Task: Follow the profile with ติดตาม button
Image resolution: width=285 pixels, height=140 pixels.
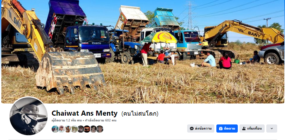Action: 227,129
